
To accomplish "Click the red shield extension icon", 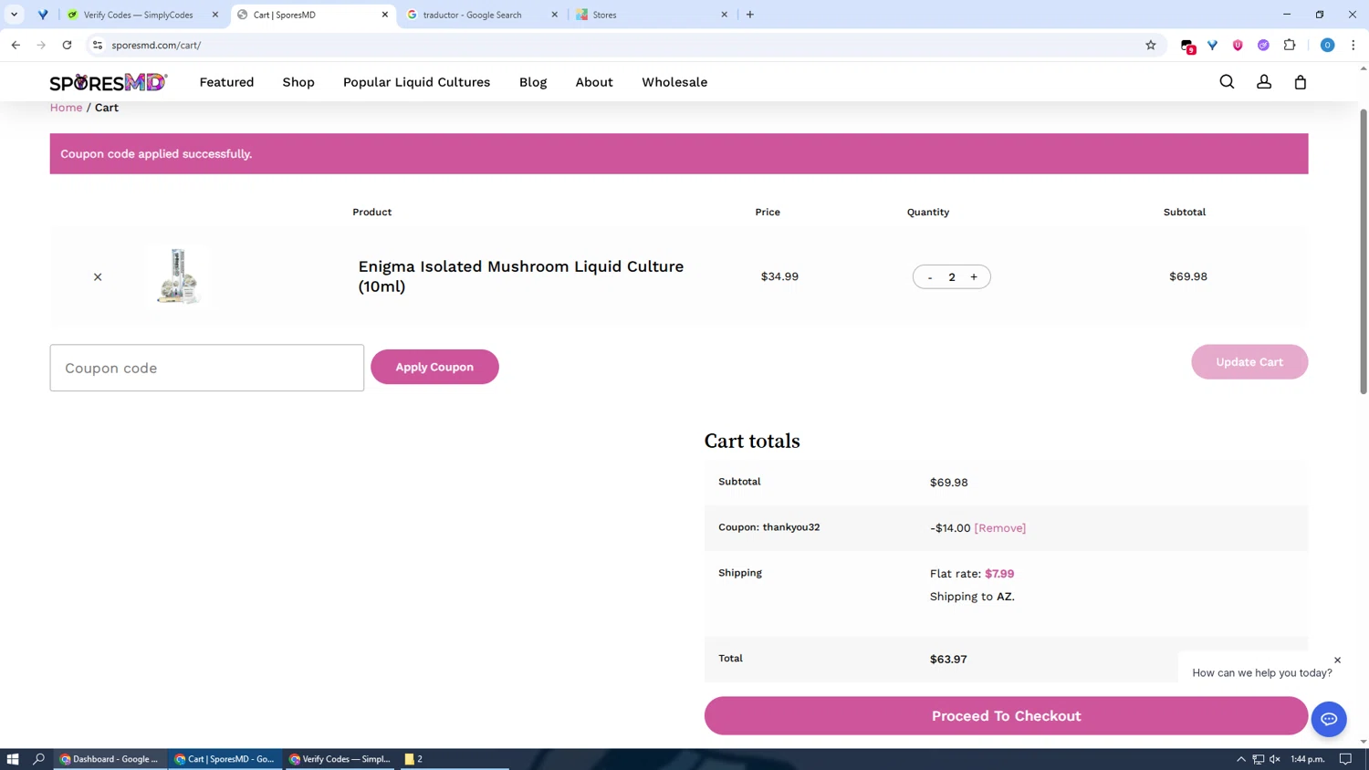I will tap(1238, 45).
